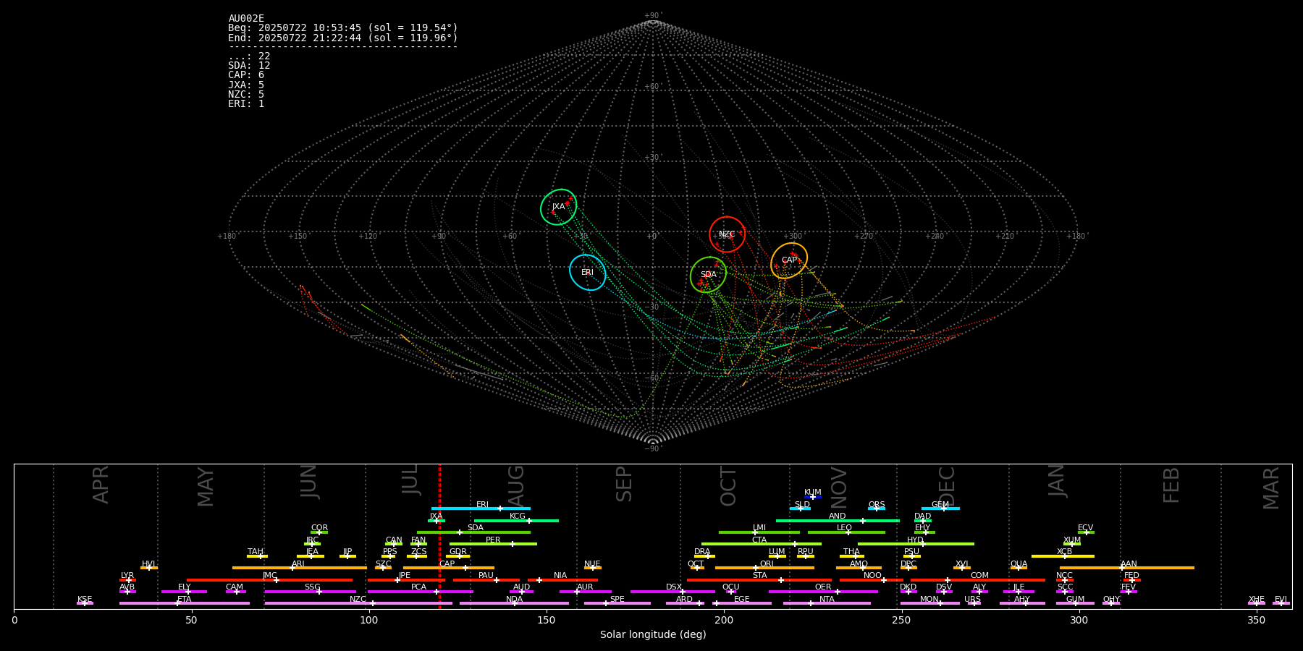Click the 'JXA: 5' count in legend
1303x651 pixels.
tap(246, 85)
